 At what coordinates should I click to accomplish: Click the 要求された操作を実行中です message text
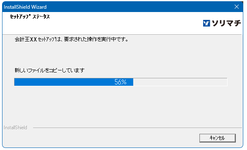pyautogui.click(x=96, y=39)
